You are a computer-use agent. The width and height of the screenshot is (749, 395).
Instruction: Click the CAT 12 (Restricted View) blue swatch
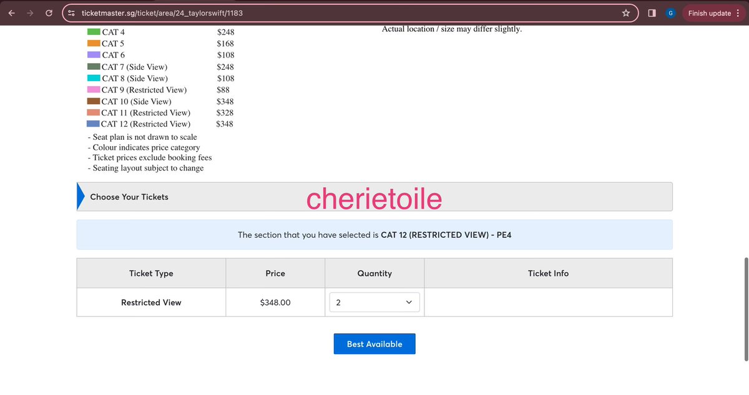click(94, 124)
